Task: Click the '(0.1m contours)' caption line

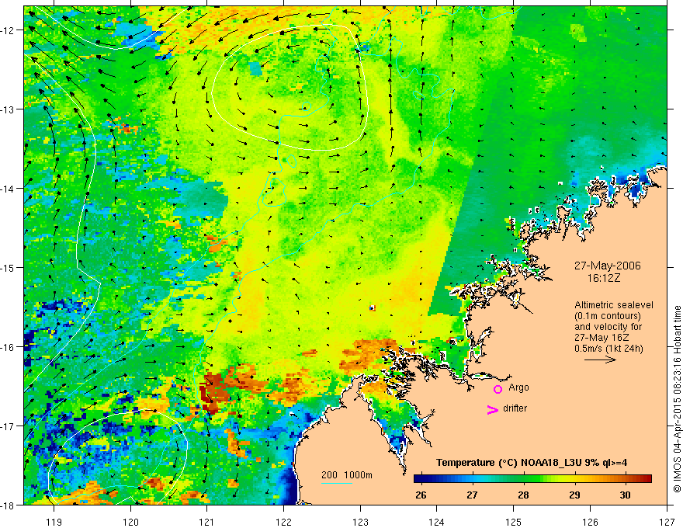Action: [608, 316]
